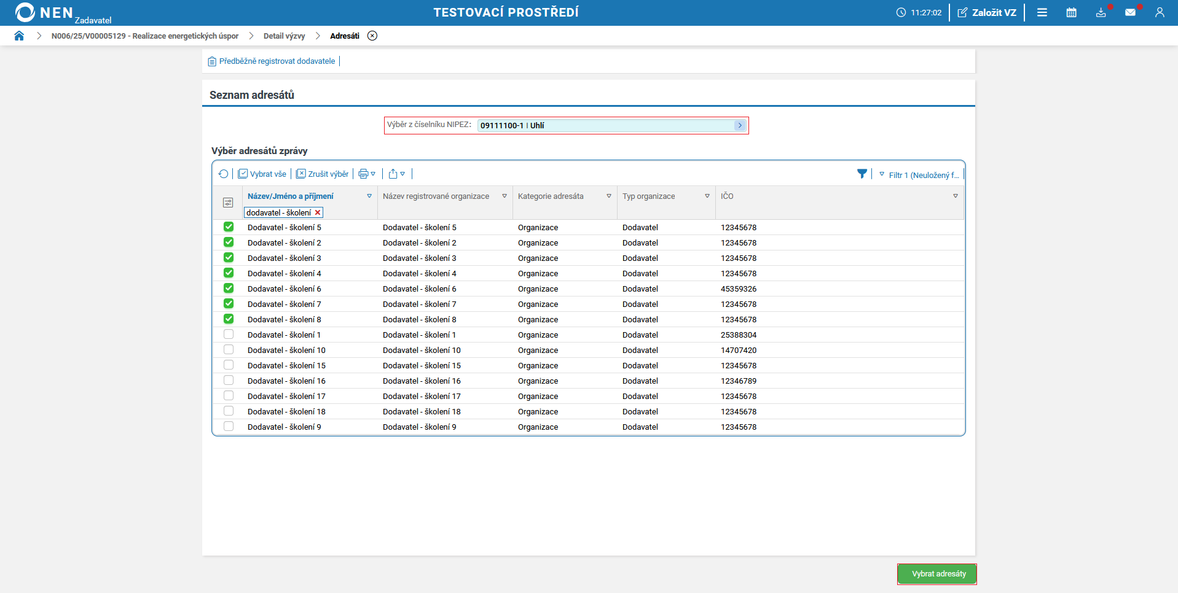The height and width of the screenshot is (593, 1178).
Task: Check the Dodavatel - školení 10 row
Action: (x=229, y=350)
